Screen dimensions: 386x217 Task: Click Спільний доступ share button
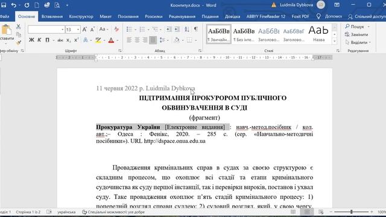pyautogui.click(x=367, y=16)
